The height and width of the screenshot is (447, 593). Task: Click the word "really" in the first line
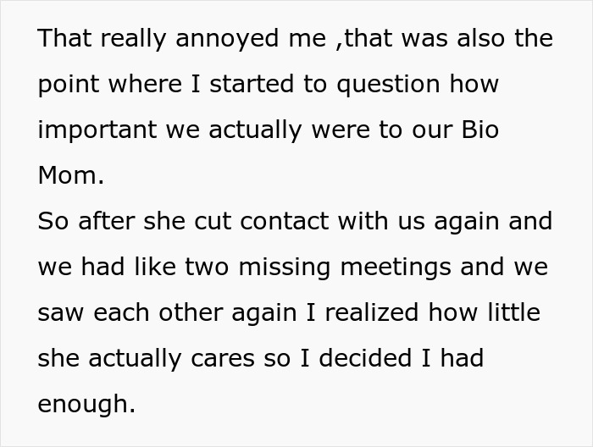coord(135,39)
